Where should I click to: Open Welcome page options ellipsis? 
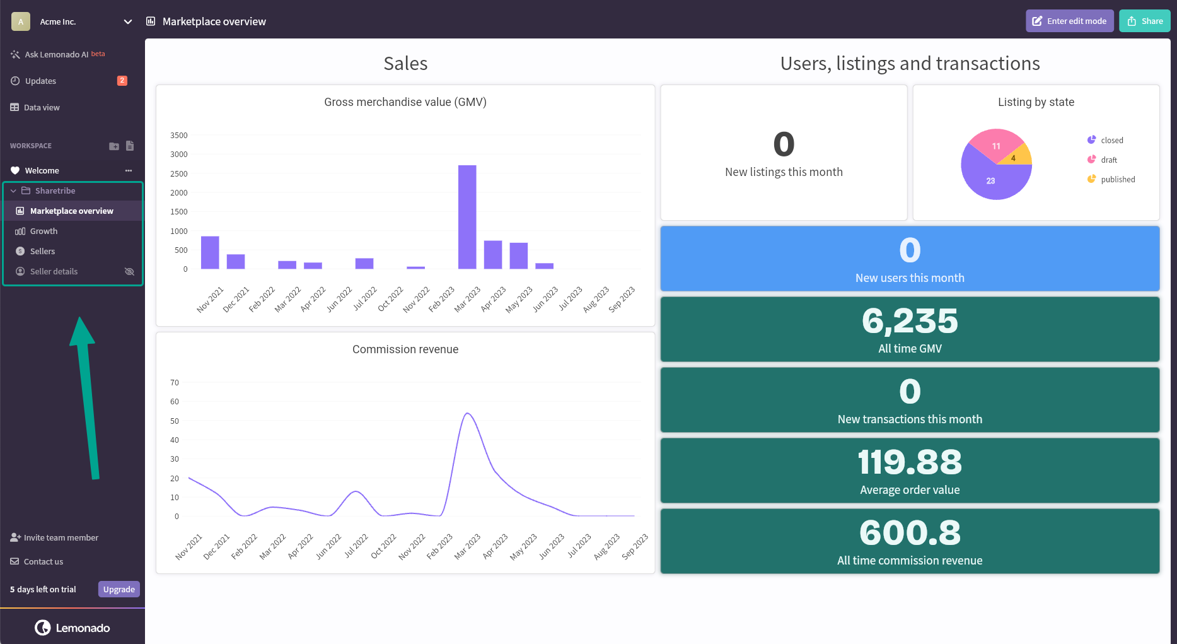129,170
